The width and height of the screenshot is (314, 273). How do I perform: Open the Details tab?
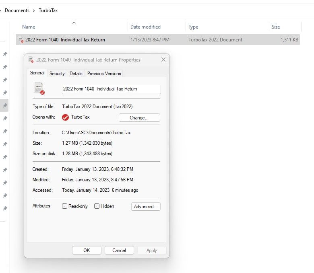pos(76,74)
